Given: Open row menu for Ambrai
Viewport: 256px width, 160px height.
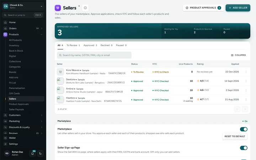Looking at the screenshot, I should (246, 90).
